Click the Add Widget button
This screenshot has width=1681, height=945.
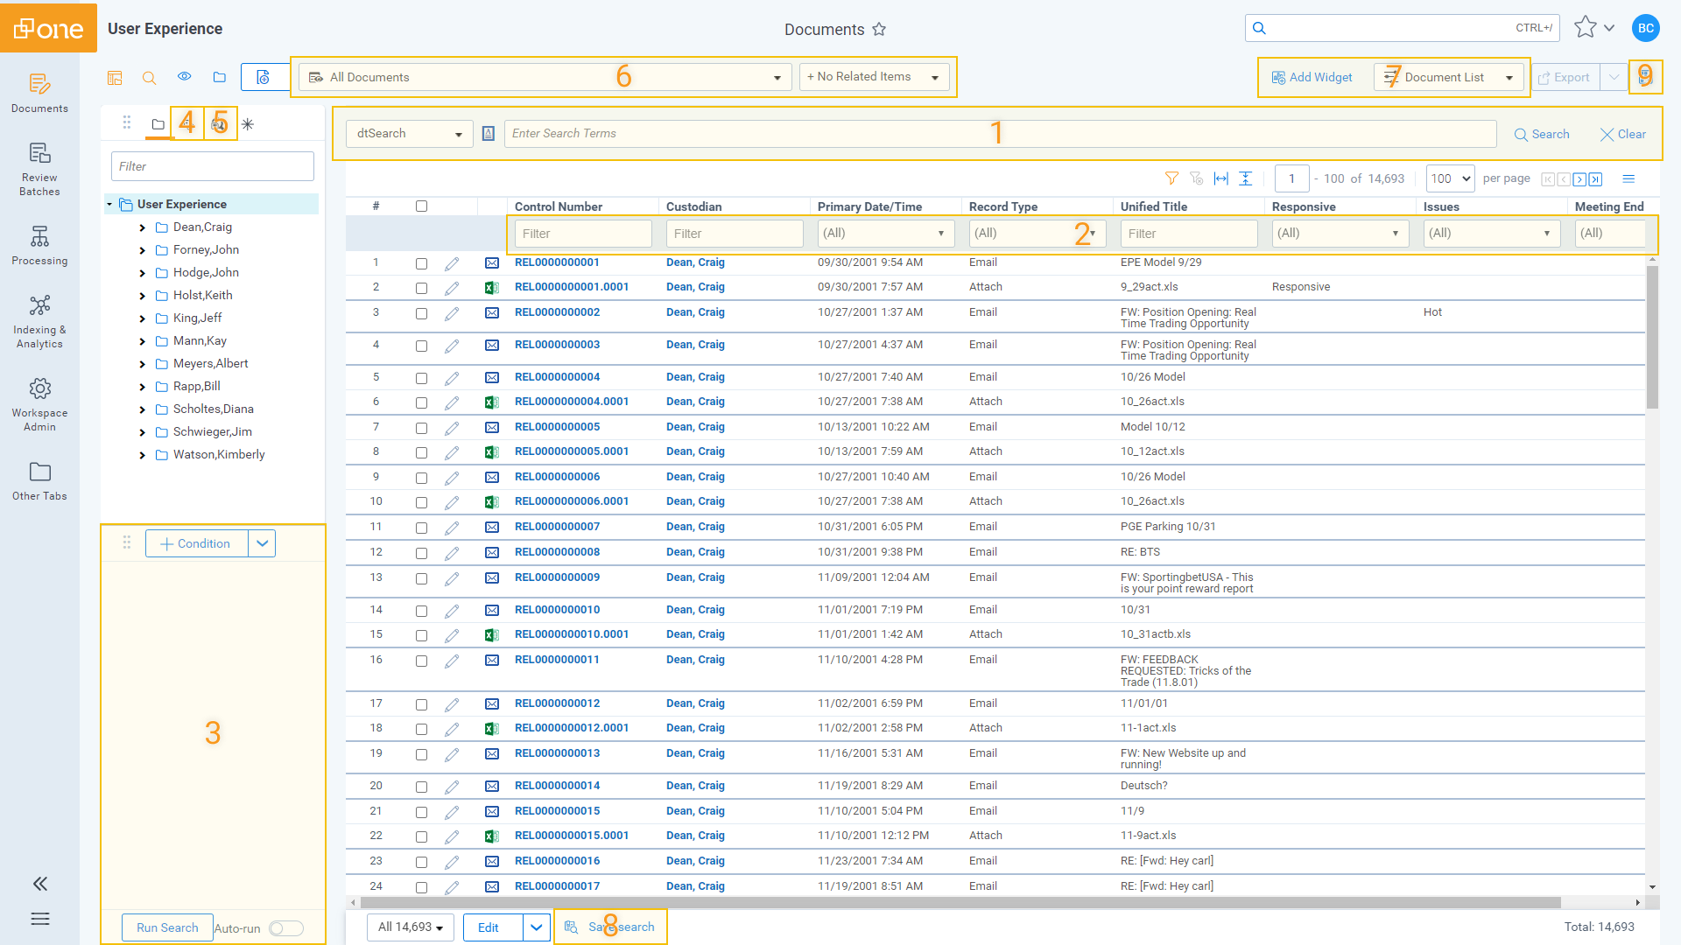click(x=1312, y=77)
